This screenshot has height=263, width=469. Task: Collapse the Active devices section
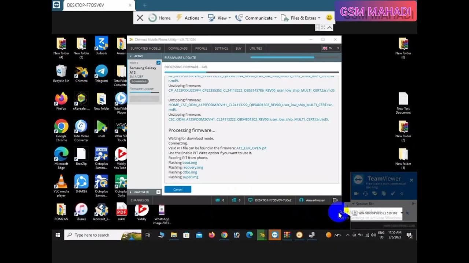pos(130,56)
